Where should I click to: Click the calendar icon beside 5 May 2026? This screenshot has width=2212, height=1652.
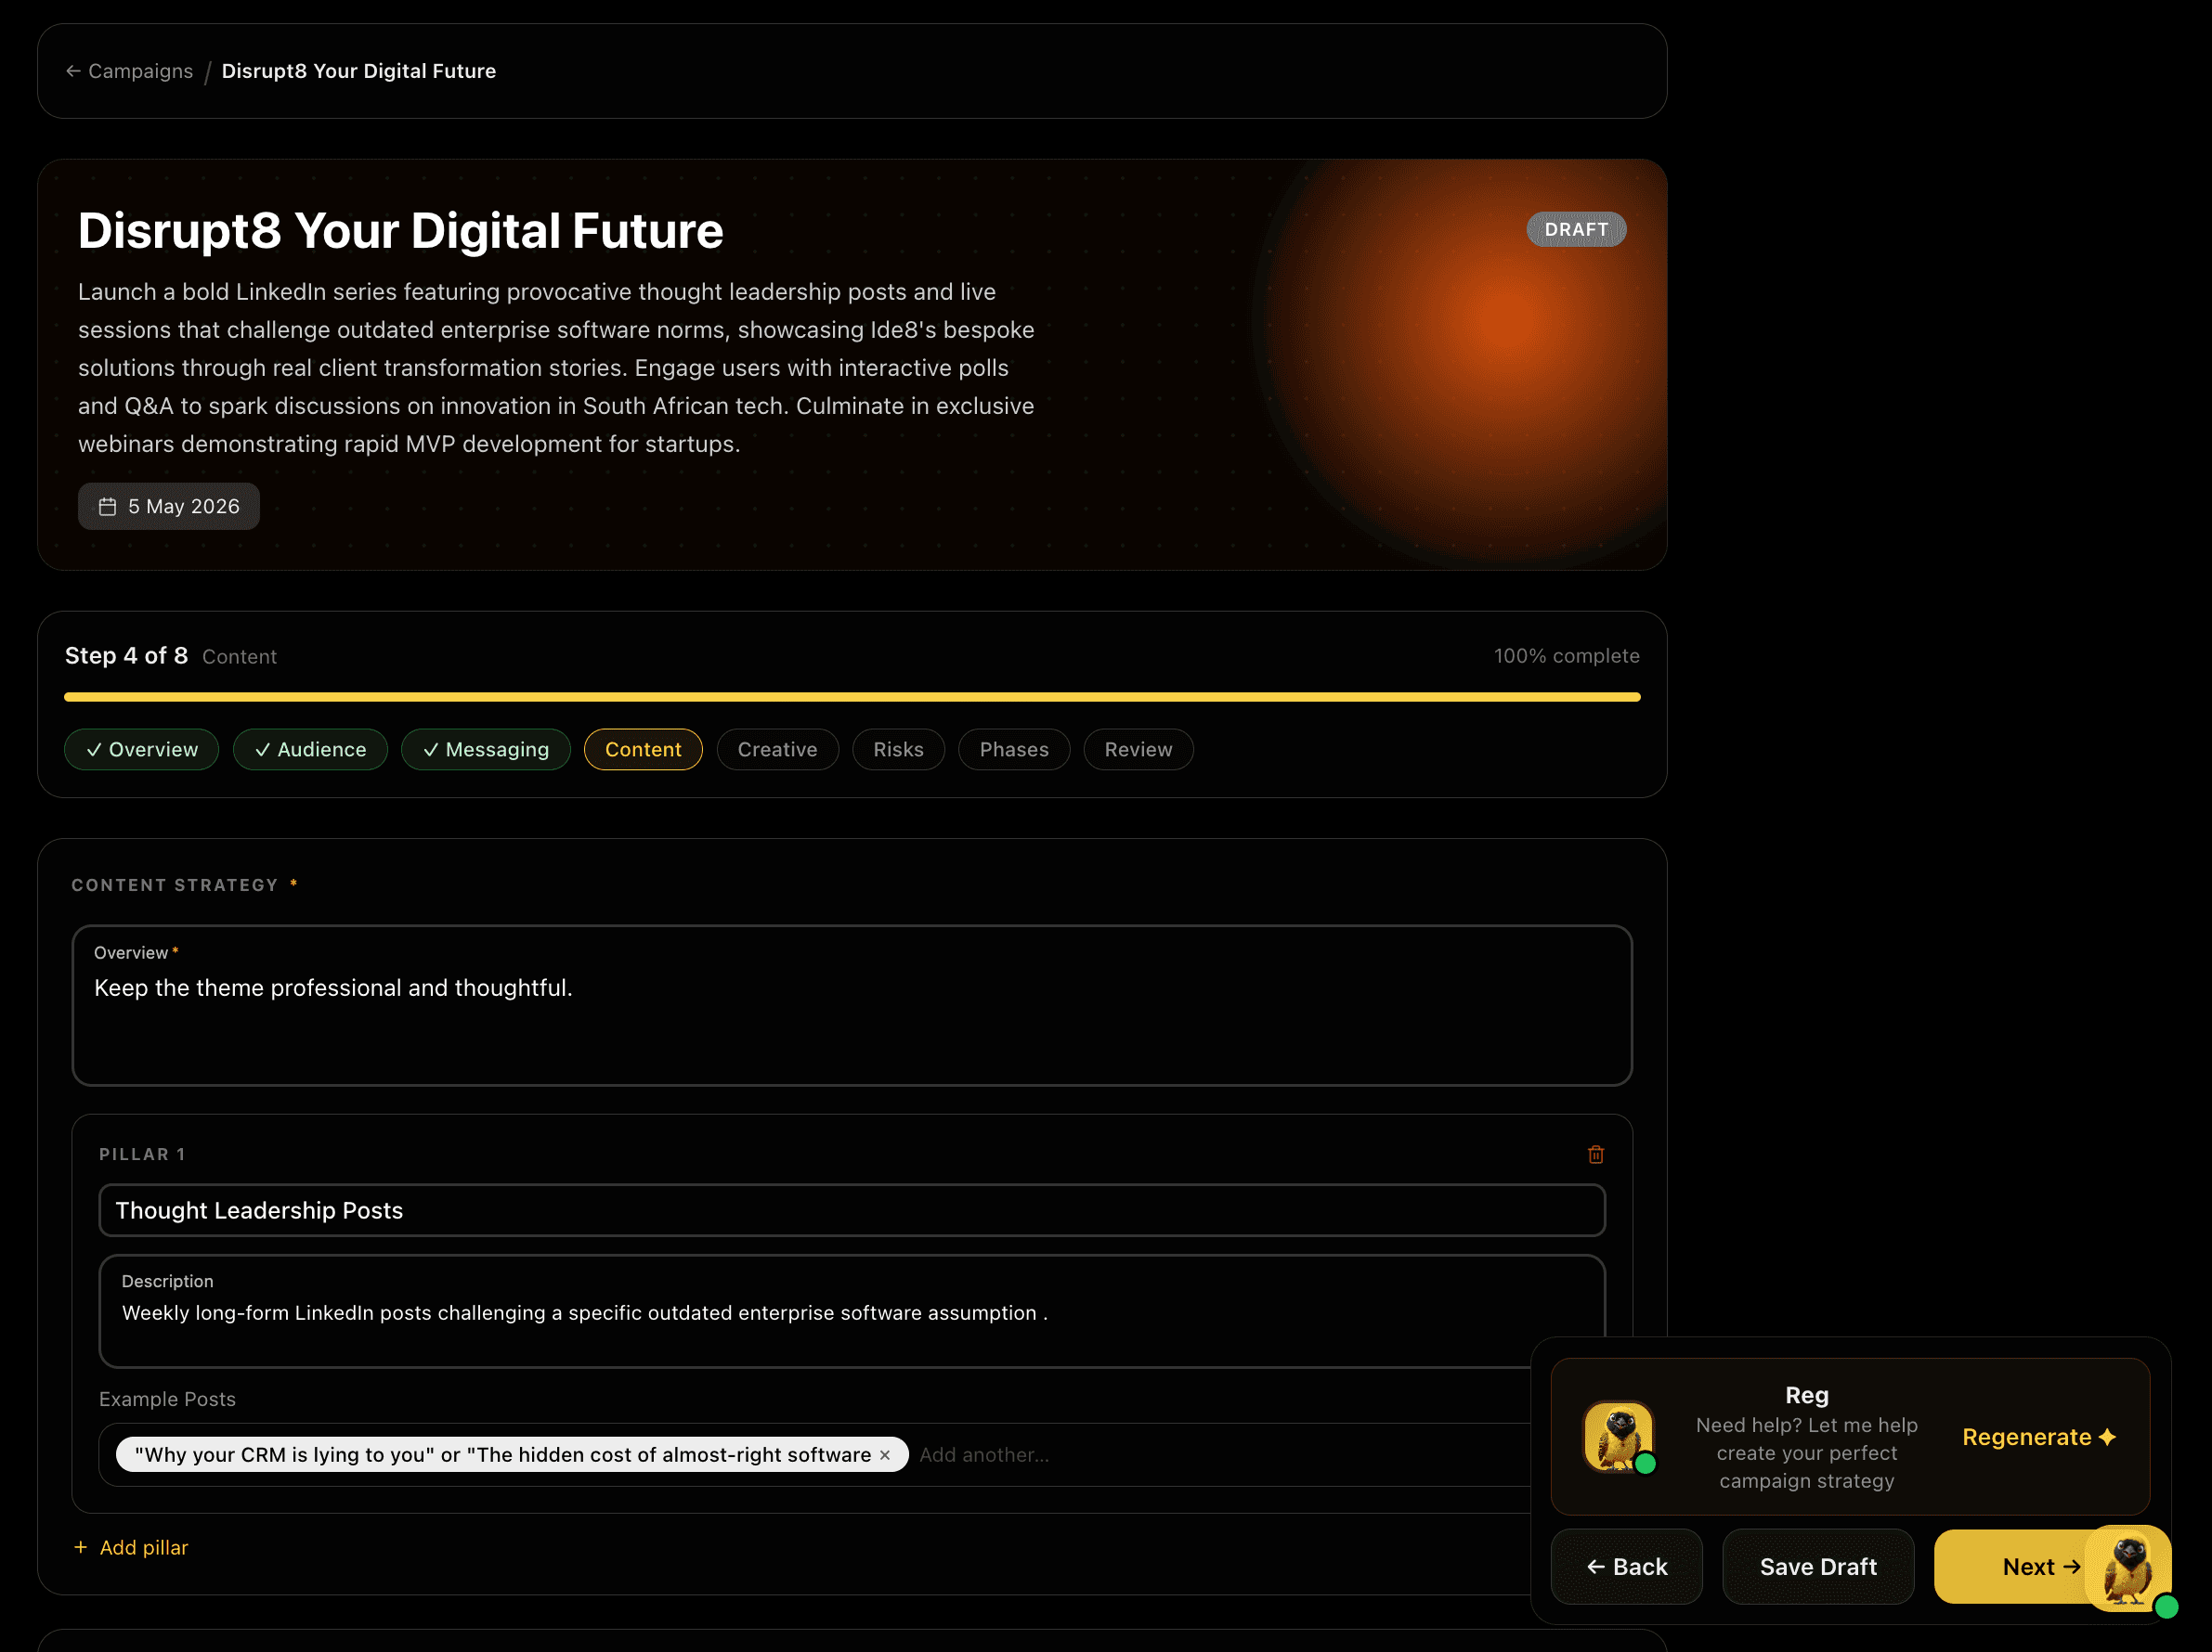108,507
